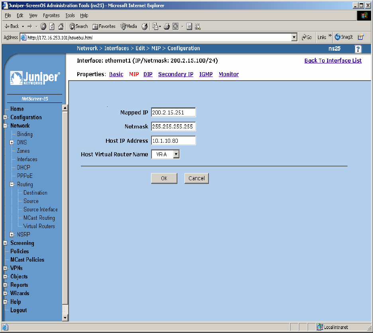Screen dimensions: 373x333
Task: Expand the Reports tree node
Action: pyautogui.click(x=5, y=285)
